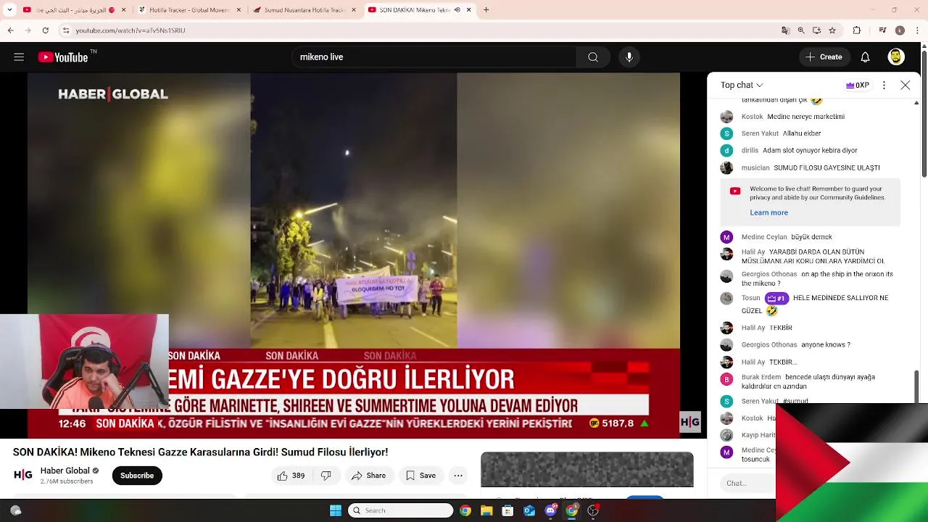Go to the YouTube home logo
928x522 pixels.
coord(63,57)
